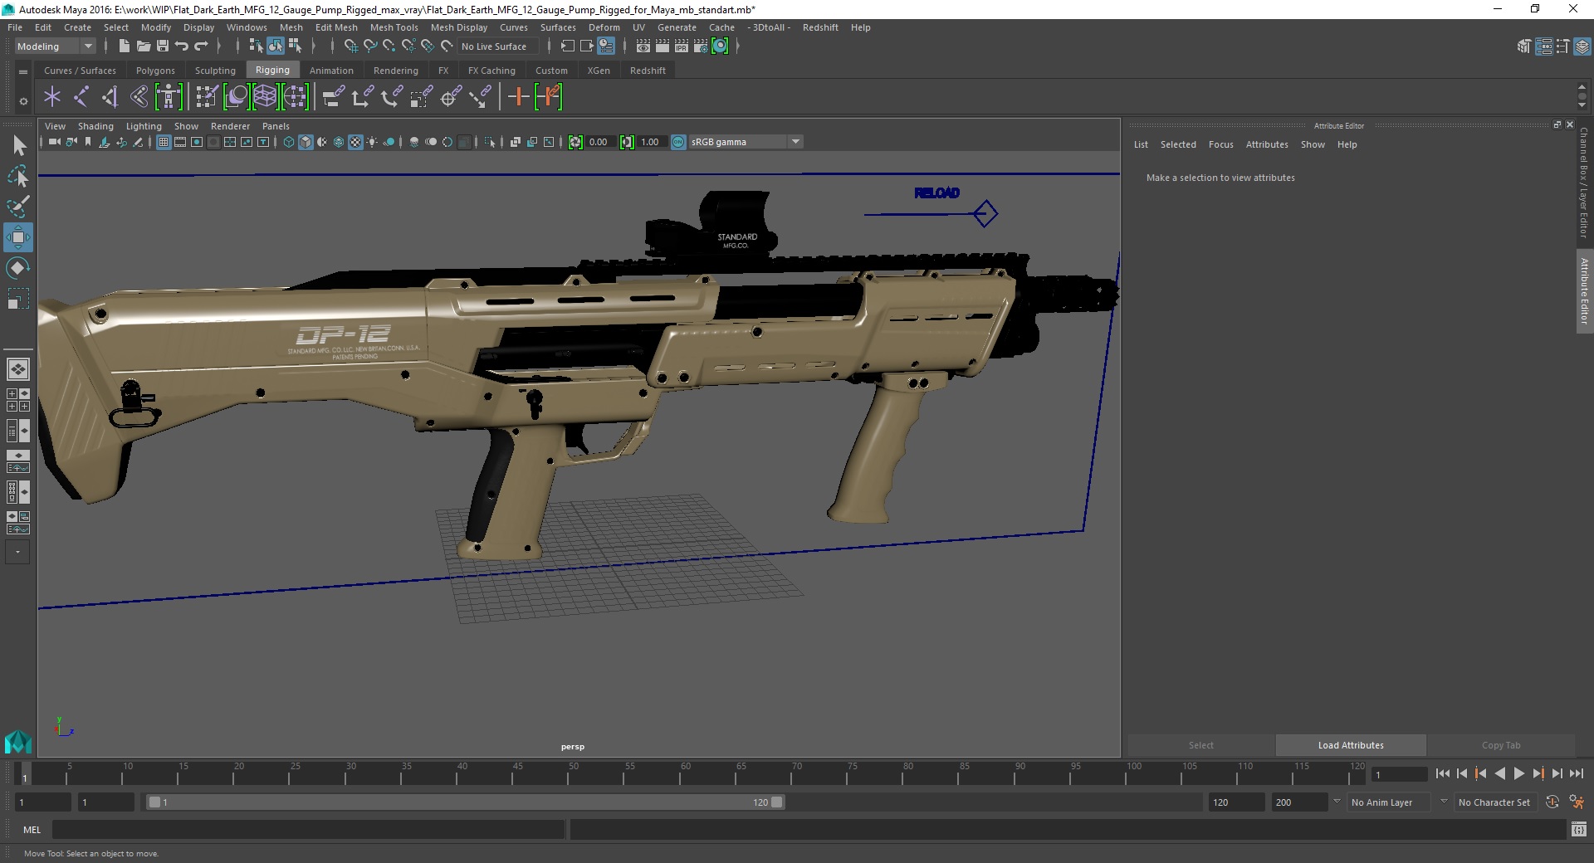Screen dimensions: 1594x863
Task: Open the Mesh Tools menu
Action: tap(394, 27)
